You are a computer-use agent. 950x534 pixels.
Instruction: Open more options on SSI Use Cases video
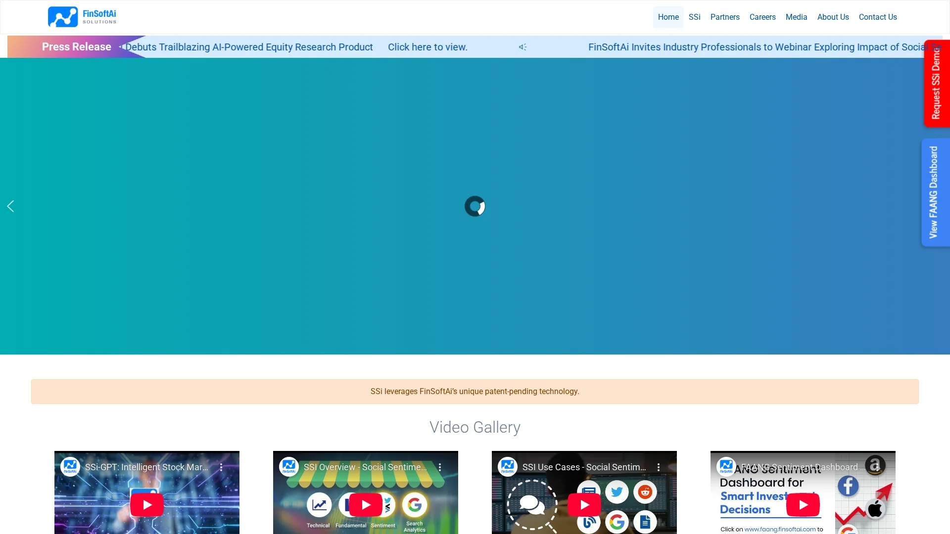click(x=659, y=467)
